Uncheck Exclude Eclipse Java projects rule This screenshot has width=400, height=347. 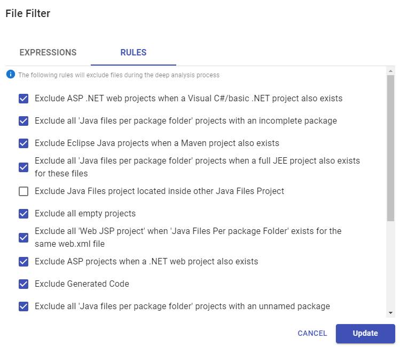coord(23,143)
